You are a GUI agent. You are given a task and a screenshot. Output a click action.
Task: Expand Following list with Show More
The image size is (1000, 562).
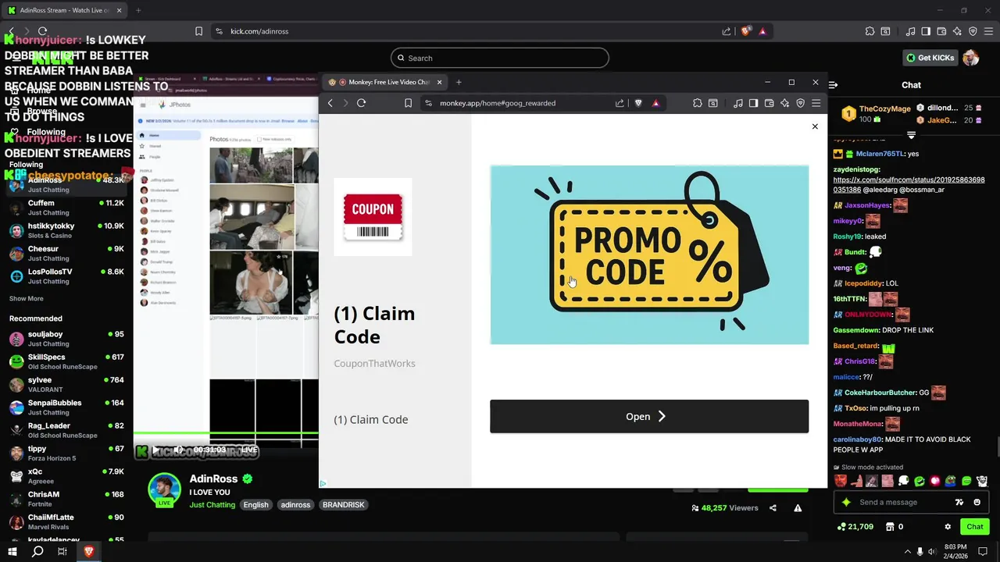click(x=26, y=298)
